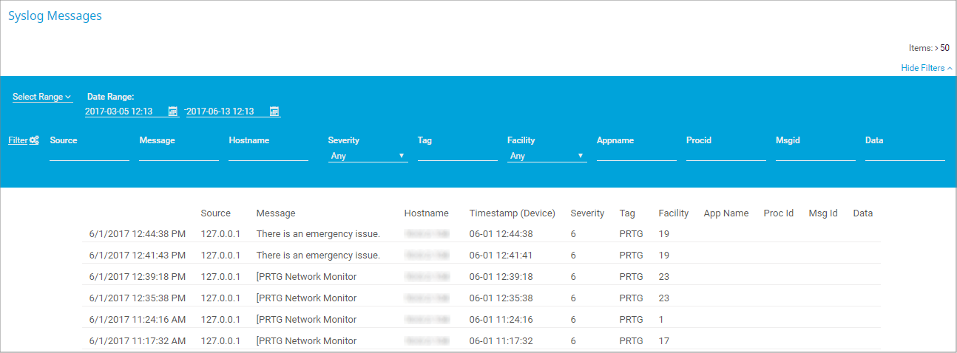Open the Severity filter dropdown
957x353 pixels.
point(368,156)
